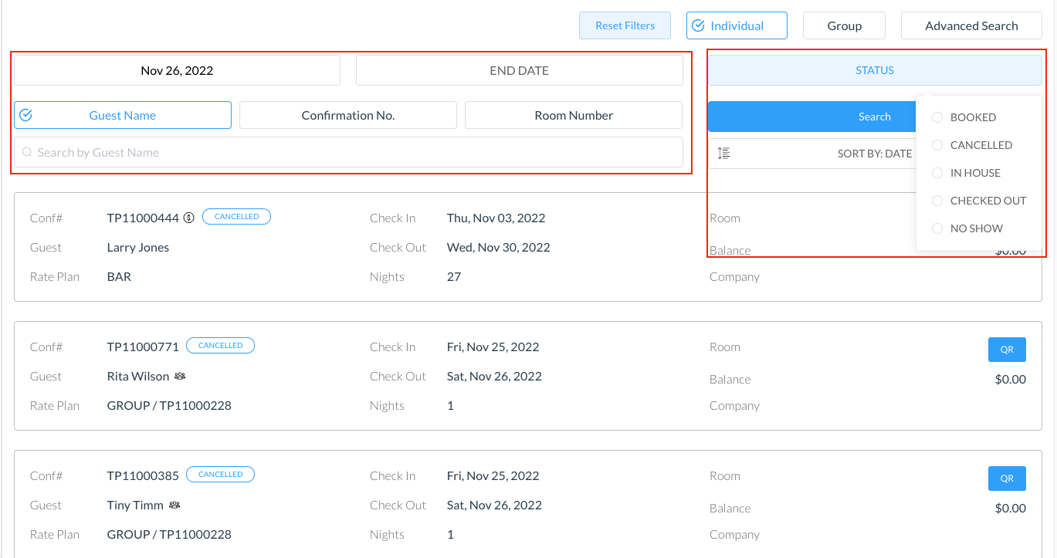Click the sort order icon
This screenshot has width=1057, height=558.
[x=723, y=154]
